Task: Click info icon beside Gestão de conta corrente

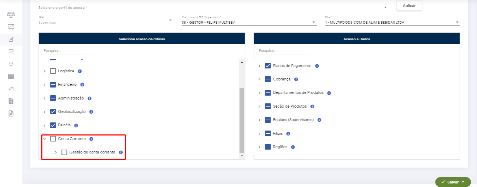Action: (x=120, y=152)
